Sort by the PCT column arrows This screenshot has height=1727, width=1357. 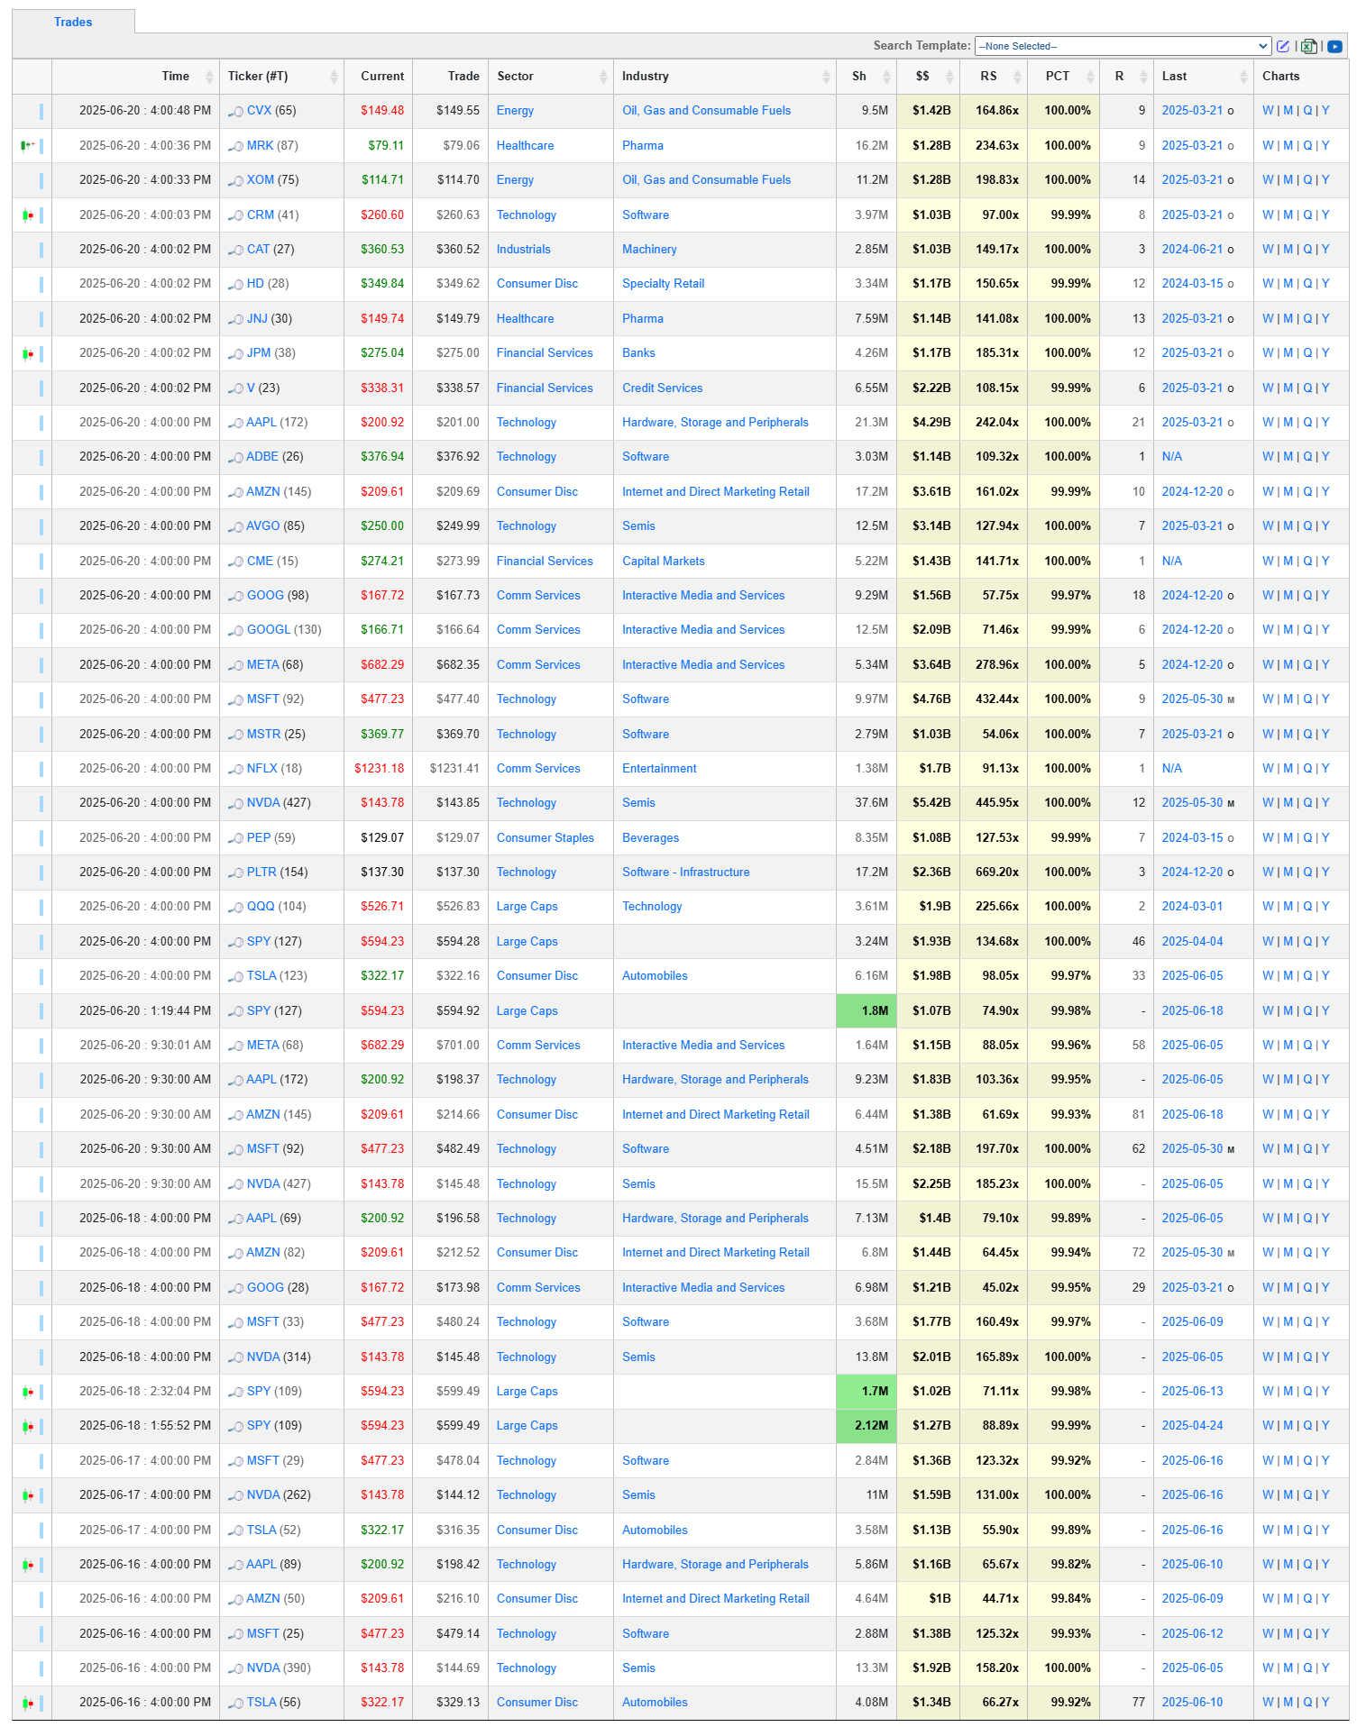click(x=1090, y=77)
